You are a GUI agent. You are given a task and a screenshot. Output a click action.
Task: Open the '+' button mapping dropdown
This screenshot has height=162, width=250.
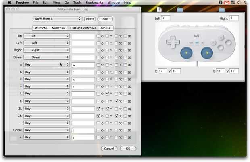[x=46, y=137]
